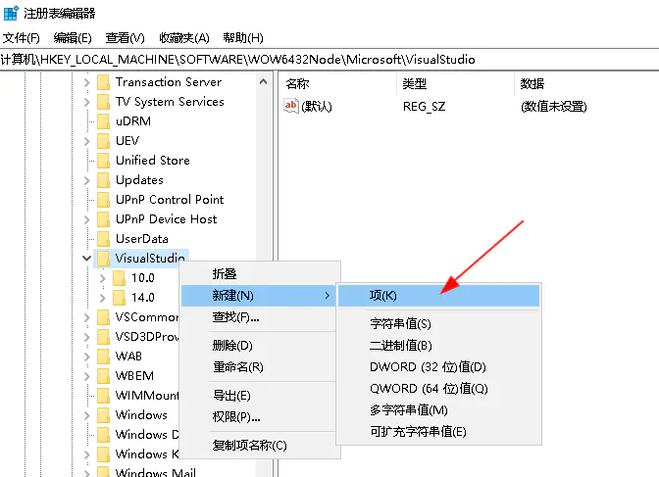Expand the Transaction Server key
659x477 pixels.
[87, 82]
